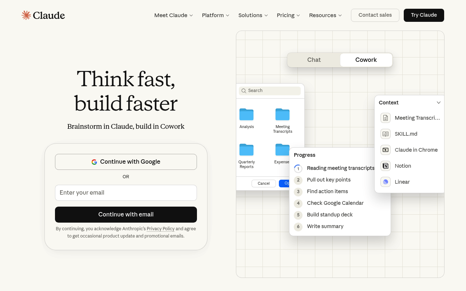Click the Linear app icon

(386, 182)
